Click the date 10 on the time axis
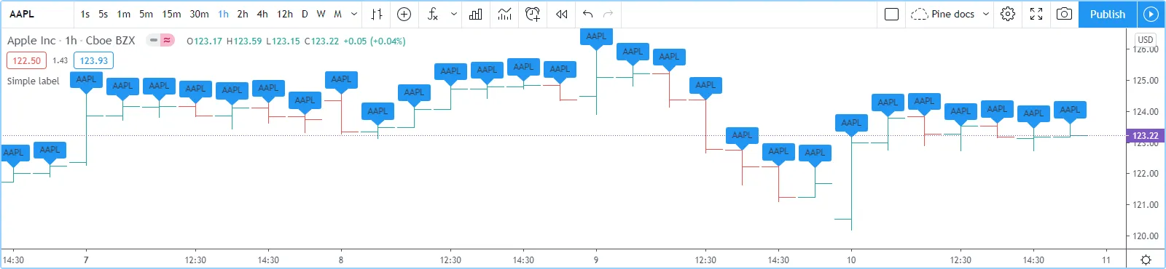1166x269 pixels. click(851, 260)
